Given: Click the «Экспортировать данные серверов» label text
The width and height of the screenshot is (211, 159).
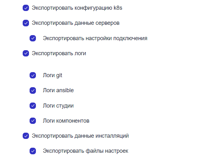Looking at the screenshot, I should point(75,23).
